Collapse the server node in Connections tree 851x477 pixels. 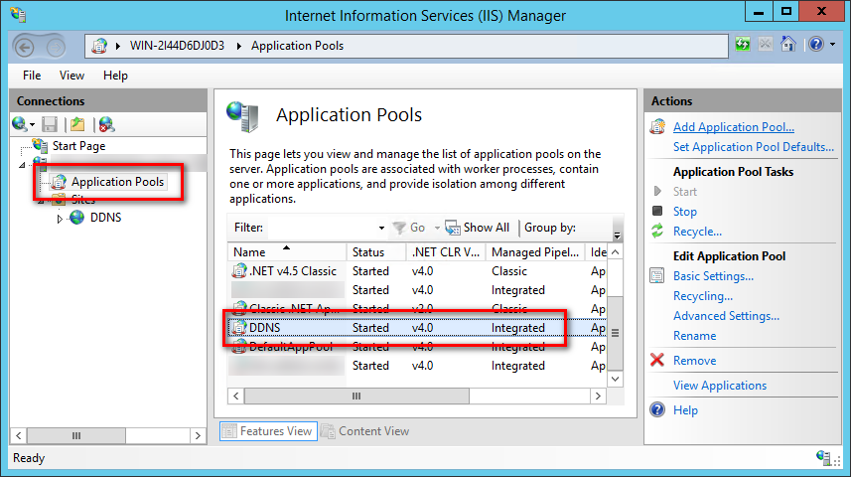[22, 165]
